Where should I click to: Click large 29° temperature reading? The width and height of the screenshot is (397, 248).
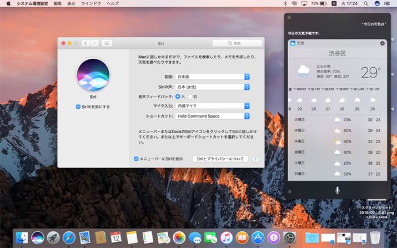pyautogui.click(x=371, y=72)
